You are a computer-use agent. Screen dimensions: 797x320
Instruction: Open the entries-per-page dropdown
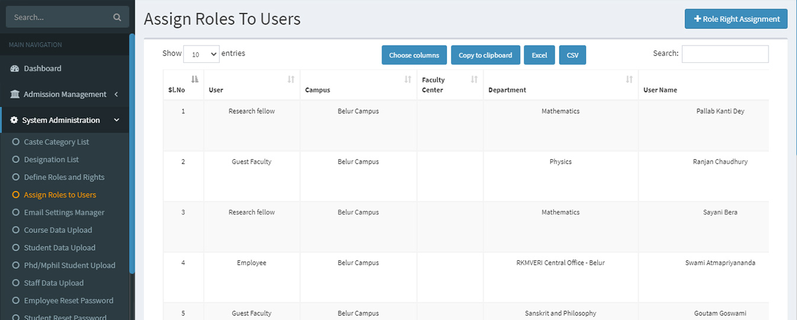201,54
